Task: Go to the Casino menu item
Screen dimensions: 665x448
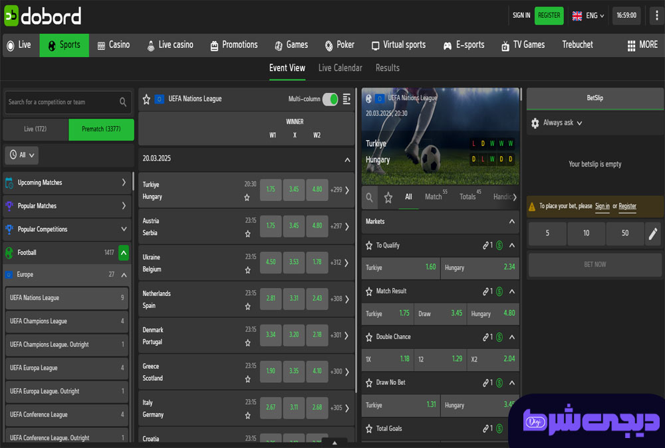Action: 114,45
